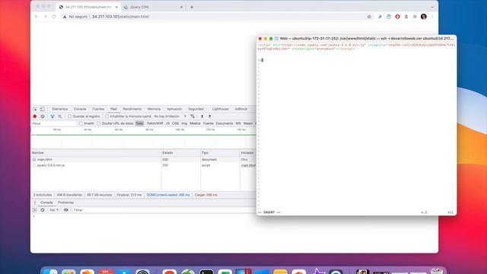This screenshot has height=274, width=487.
Task: Go forward in Chrome browser
Action: click(x=45, y=17)
